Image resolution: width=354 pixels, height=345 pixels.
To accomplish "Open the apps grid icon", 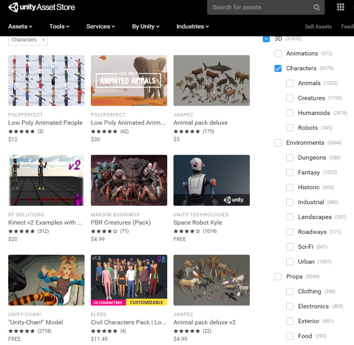I will (340, 7).
